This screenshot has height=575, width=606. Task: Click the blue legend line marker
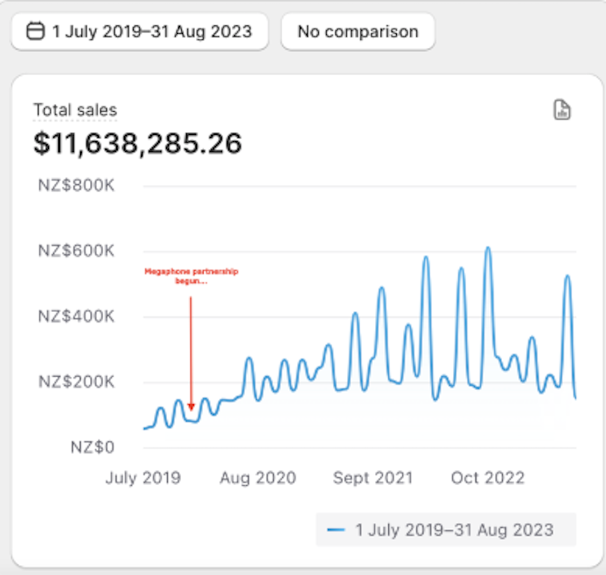coord(336,530)
